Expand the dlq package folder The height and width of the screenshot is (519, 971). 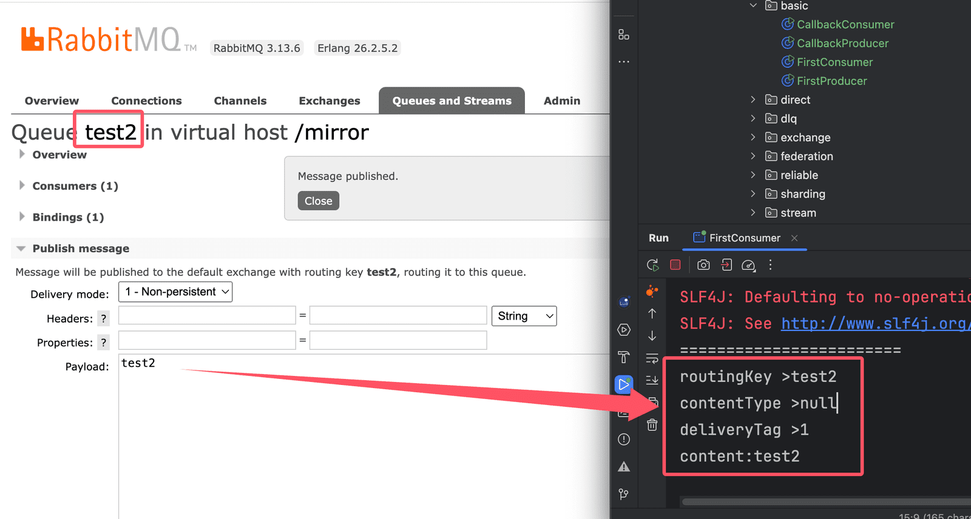(x=753, y=118)
